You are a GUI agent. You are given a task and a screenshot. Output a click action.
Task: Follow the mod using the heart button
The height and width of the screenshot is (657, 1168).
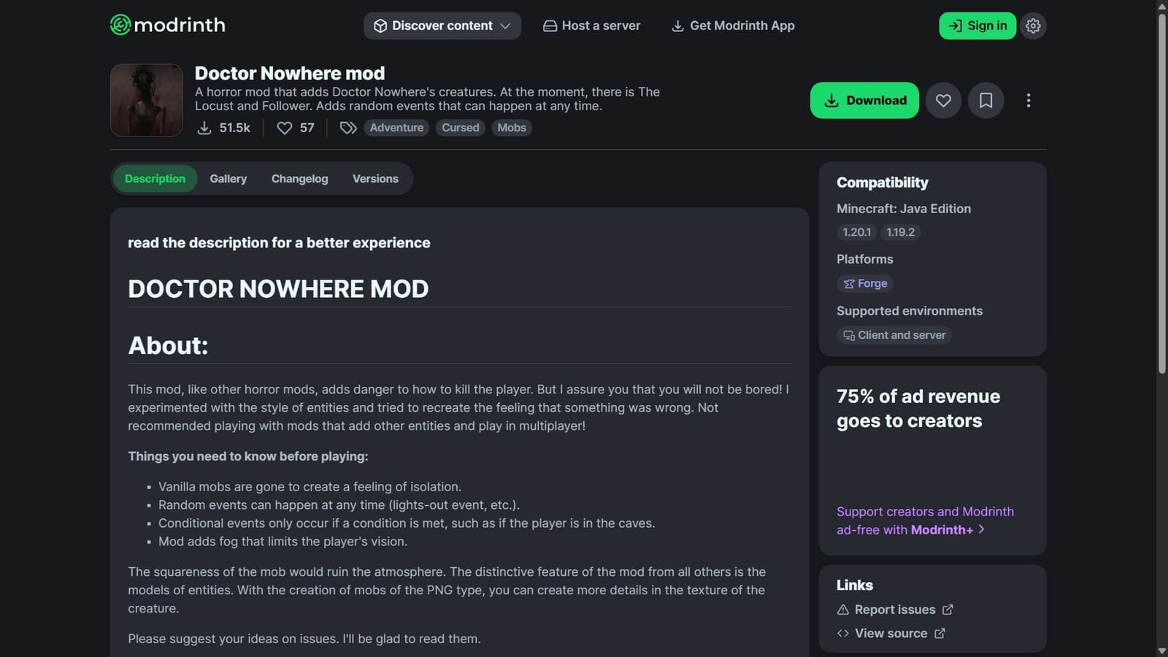coord(943,100)
